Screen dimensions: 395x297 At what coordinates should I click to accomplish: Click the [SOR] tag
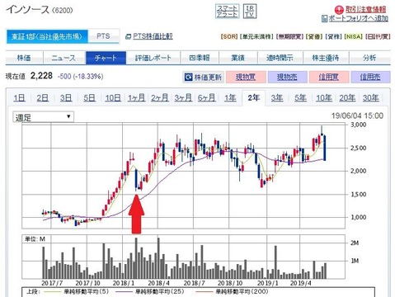229,36
